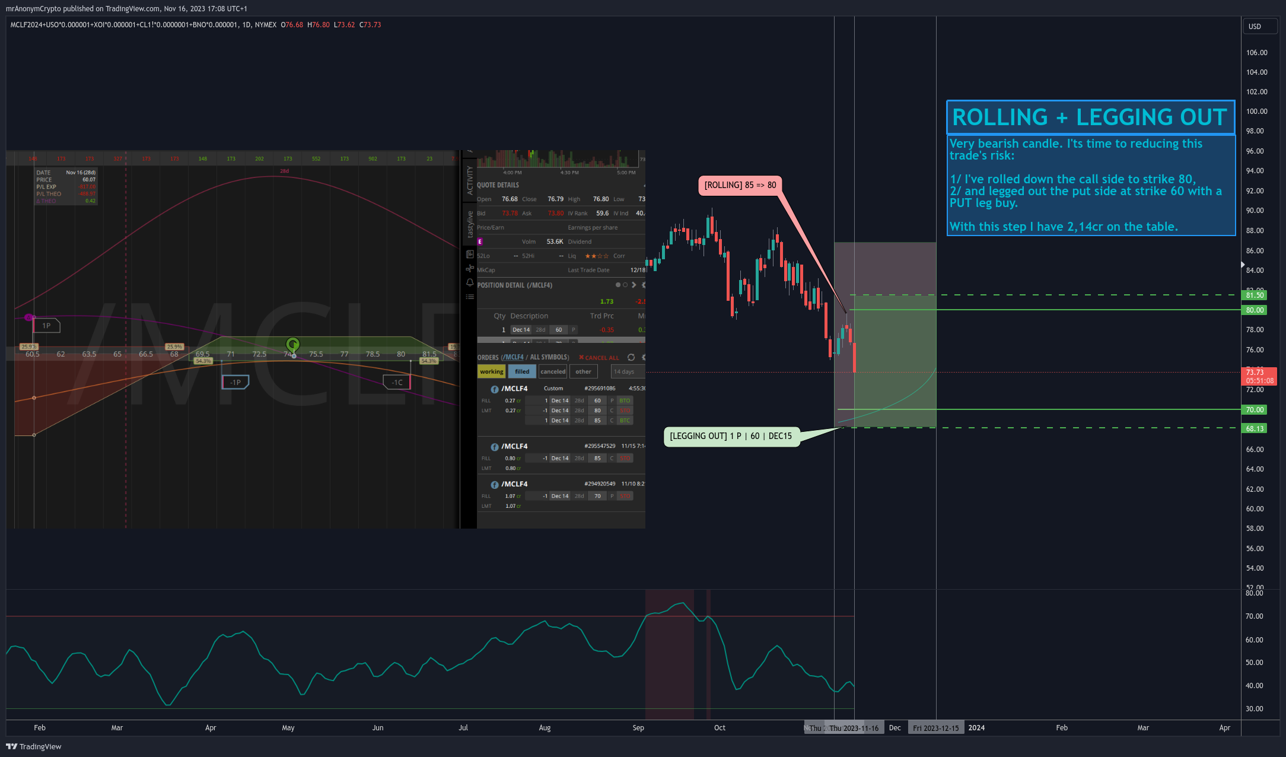Select the 1P long put leg tag

coord(47,326)
